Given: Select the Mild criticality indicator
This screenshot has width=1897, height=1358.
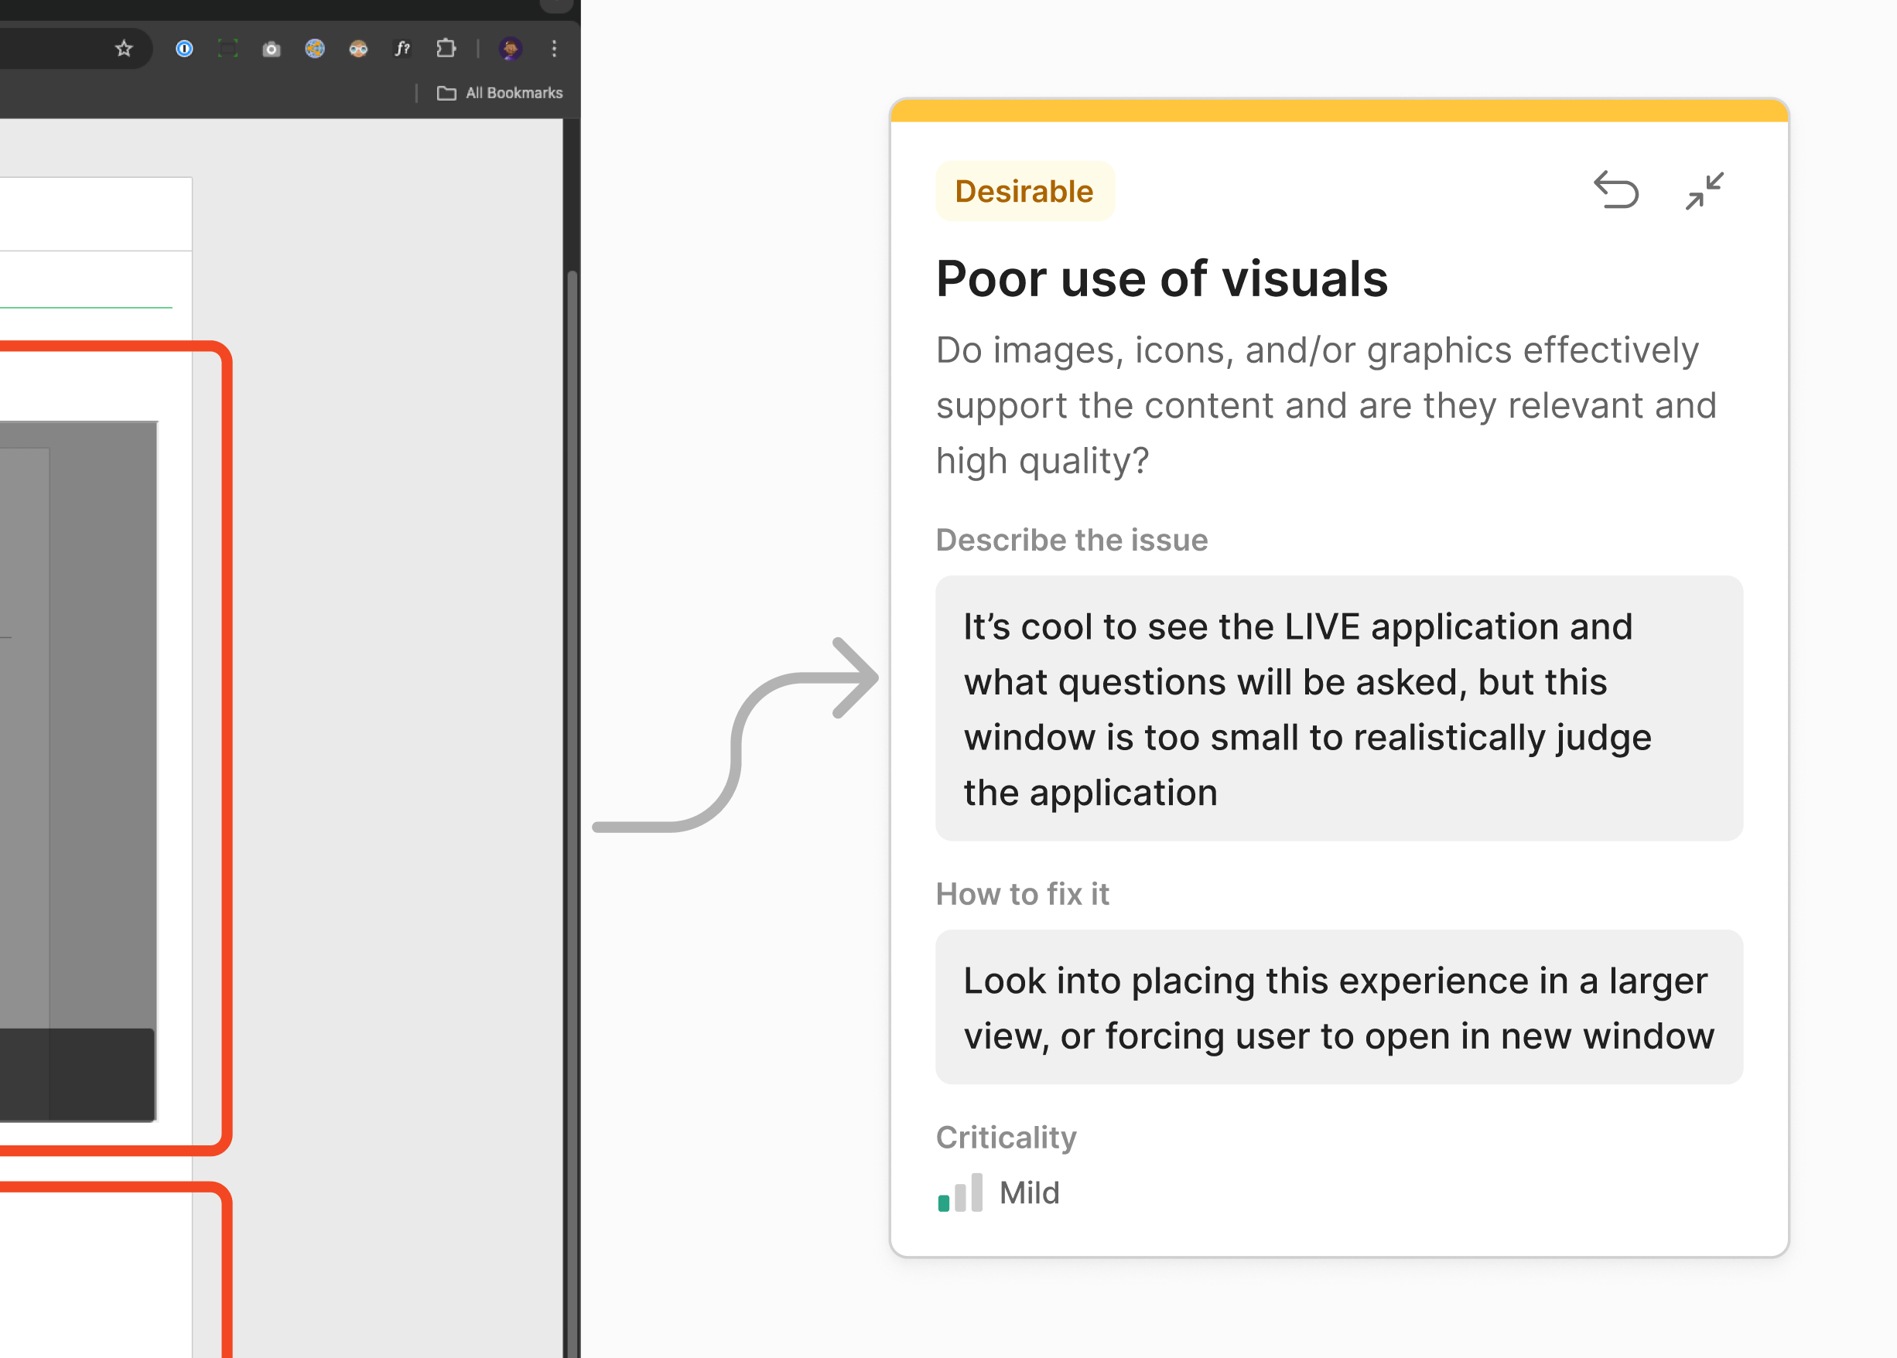Looking at the screenshot, I should tap(999, 1193).
